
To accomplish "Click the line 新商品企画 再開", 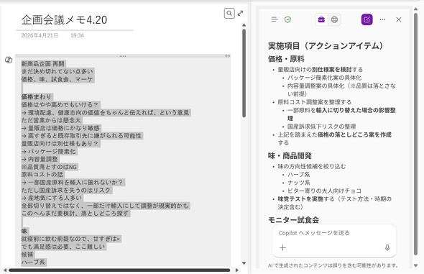I will pos(43,64).
